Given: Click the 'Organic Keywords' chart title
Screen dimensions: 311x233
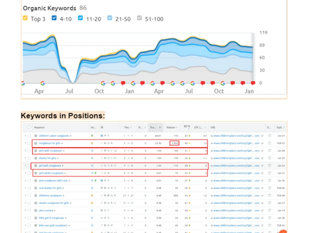Looking at the screenshot, I should coord(49,8).
